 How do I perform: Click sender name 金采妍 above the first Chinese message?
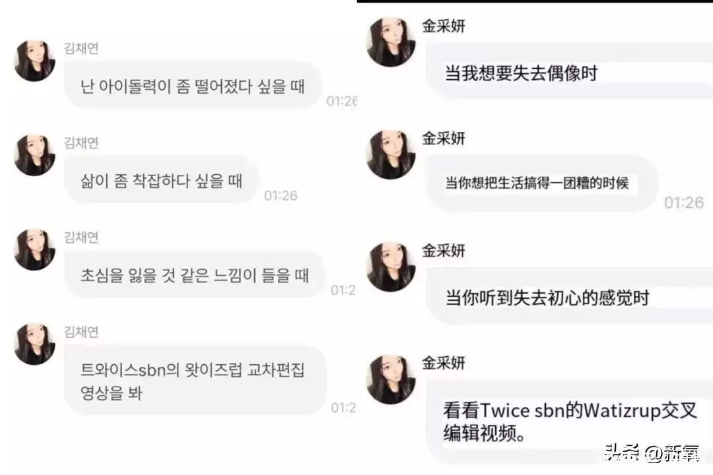[x=444, y=26]
